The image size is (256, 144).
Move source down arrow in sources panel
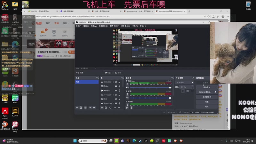(x=119, y=108)
